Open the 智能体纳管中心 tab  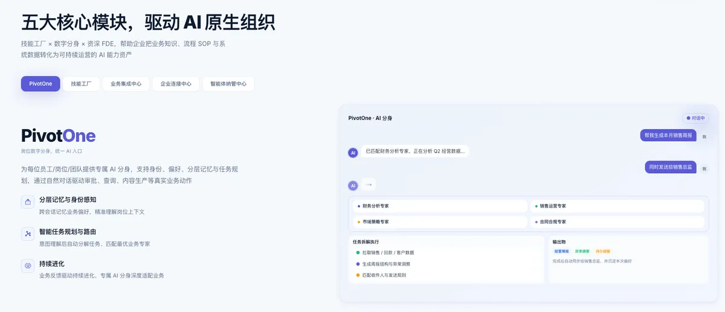coord(228,84)
